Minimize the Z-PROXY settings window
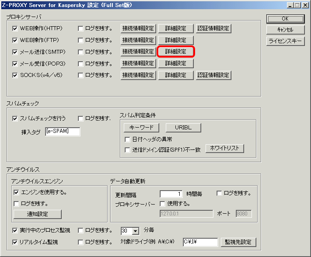 (290, 5)
